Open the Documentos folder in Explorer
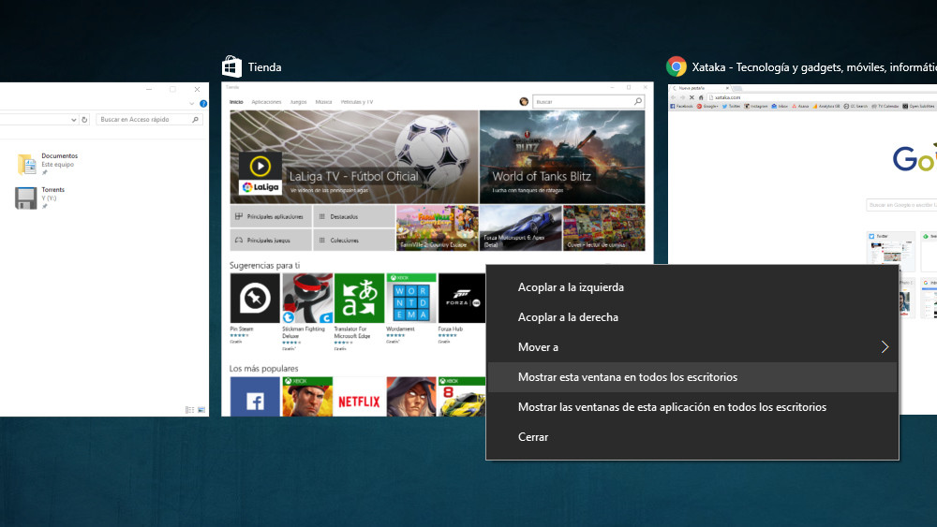Viewport: 937px width, 527px height. tap(48, 164)
